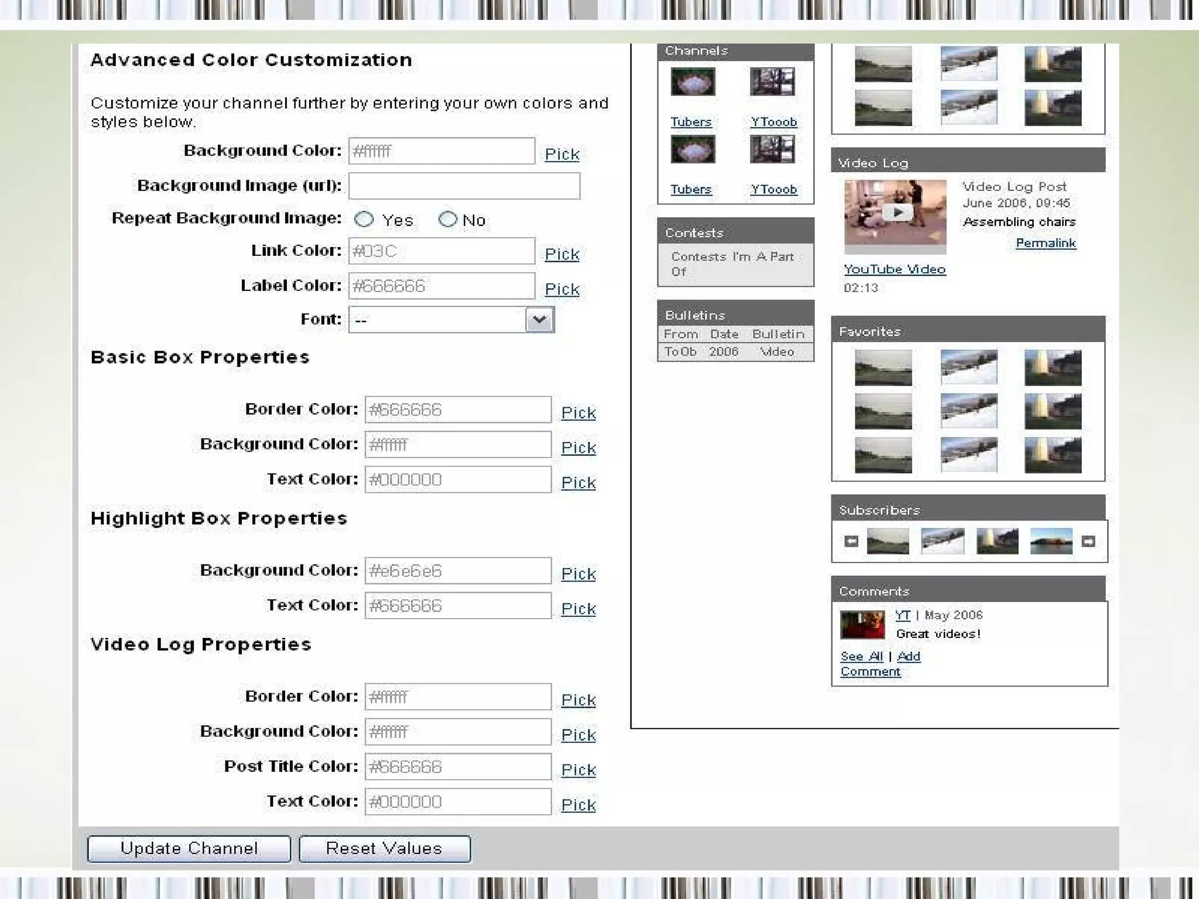Open the YouTube Video link

[895, 269]
